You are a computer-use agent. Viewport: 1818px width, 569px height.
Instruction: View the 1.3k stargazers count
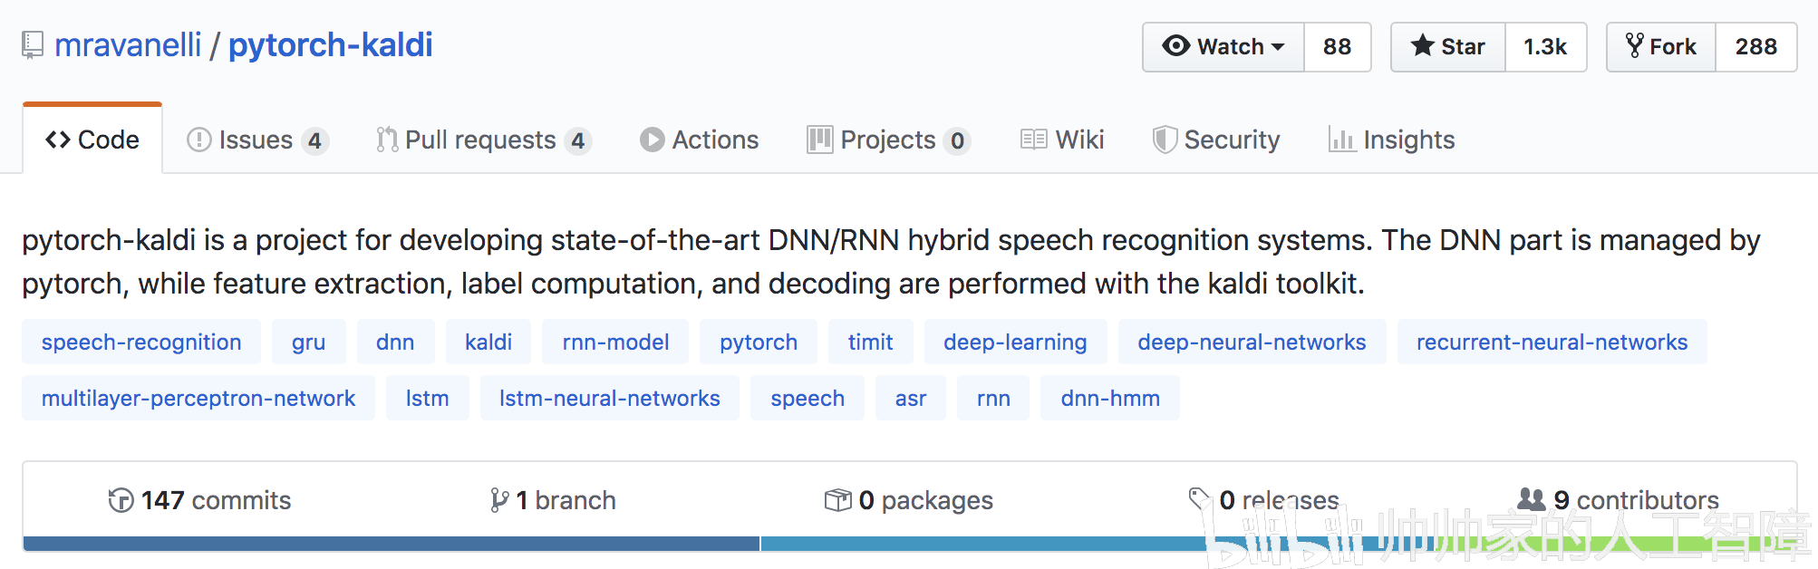[x=1545, y=47]
